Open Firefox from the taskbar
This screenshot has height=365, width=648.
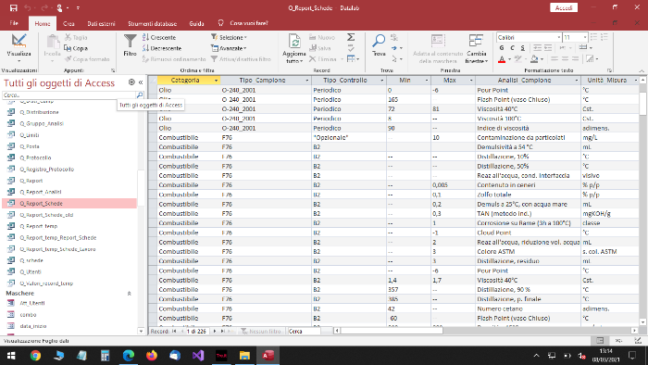coord(152,355)
